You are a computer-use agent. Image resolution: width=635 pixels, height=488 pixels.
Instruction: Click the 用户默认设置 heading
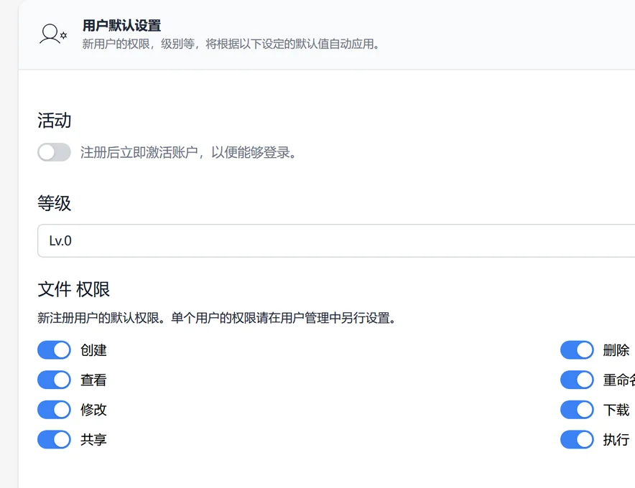[121, 26]
